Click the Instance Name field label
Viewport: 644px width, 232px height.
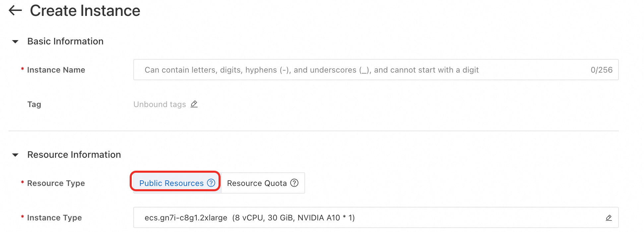[56, 70]
